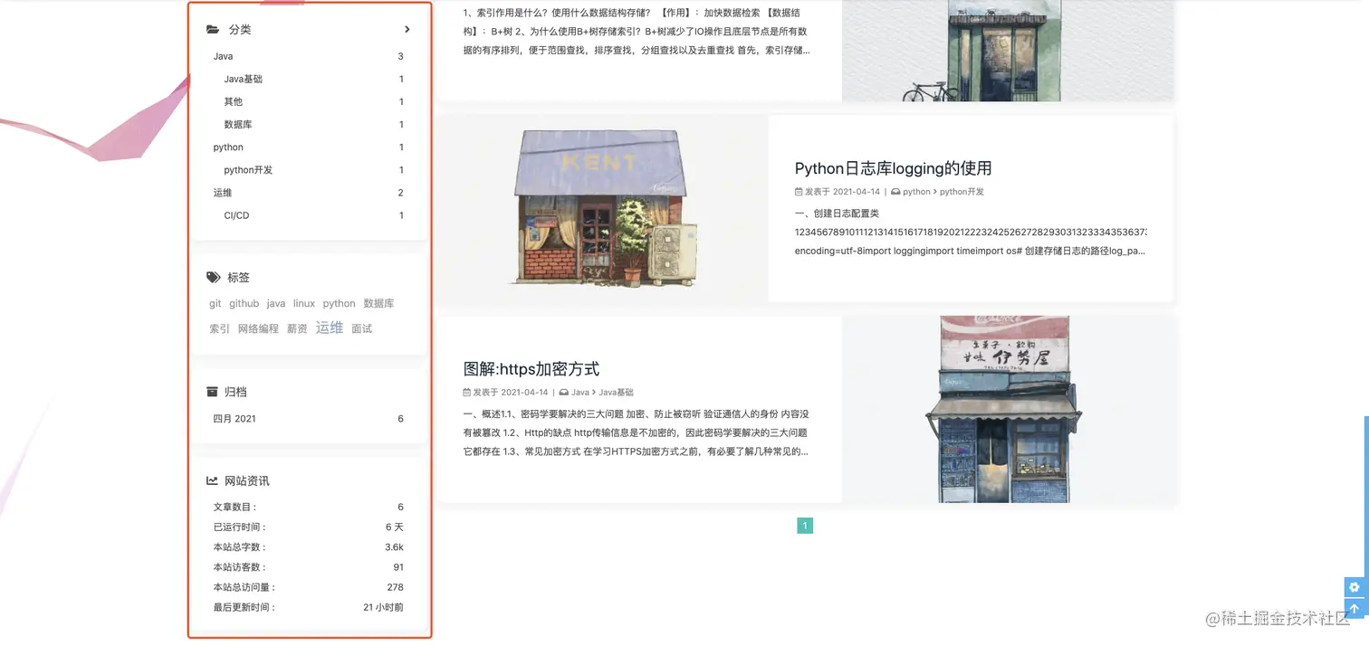Click the 本站总字数 value 3.6k

(x=394, y=547)
